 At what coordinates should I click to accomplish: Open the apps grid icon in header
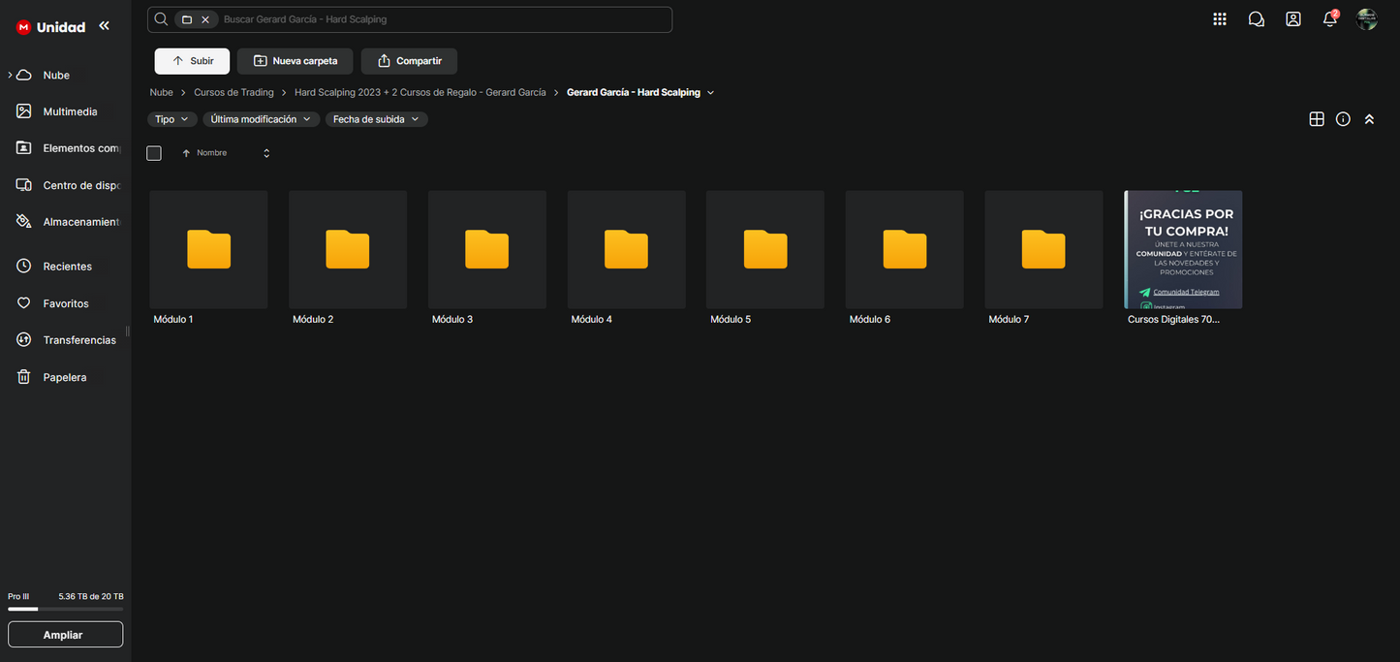tap(1220, 19)
